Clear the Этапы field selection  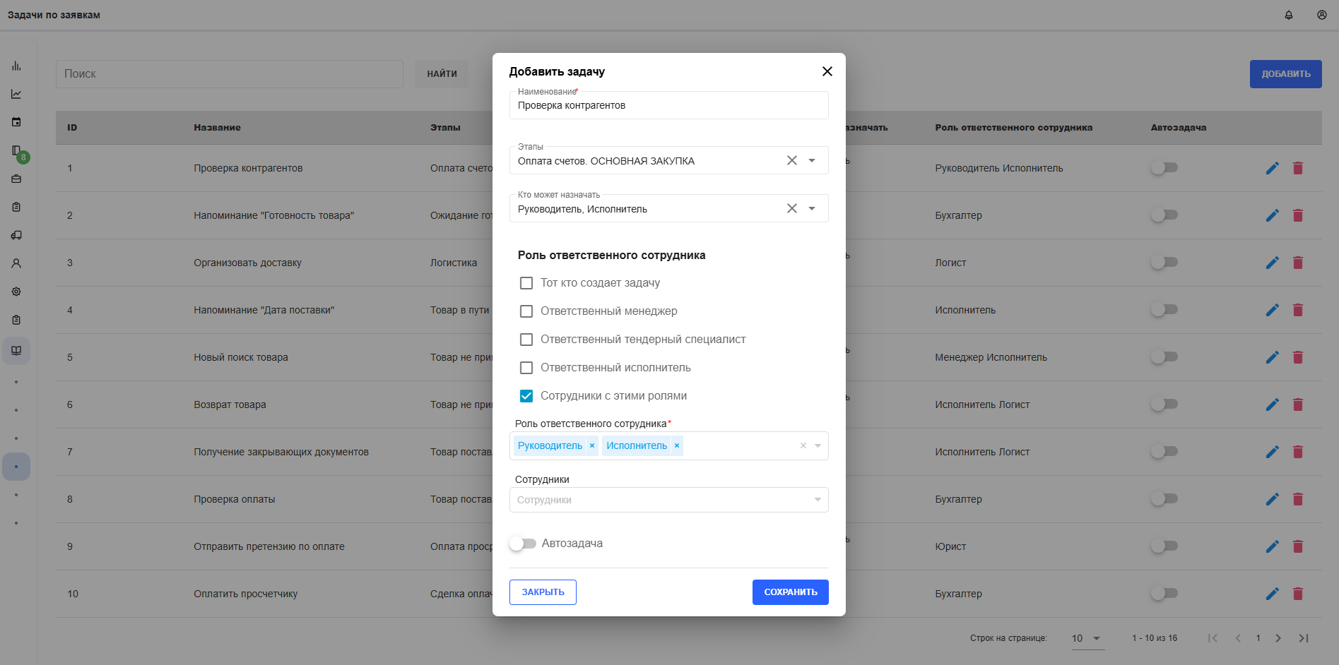(792, 160)
